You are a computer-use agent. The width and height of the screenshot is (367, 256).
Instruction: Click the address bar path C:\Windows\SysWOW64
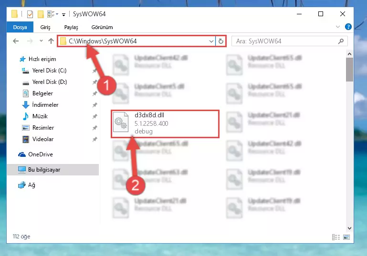click(x=103, y=41)
